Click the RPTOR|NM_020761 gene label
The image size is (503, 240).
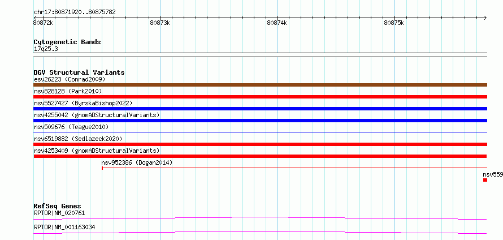coord(59,213)
